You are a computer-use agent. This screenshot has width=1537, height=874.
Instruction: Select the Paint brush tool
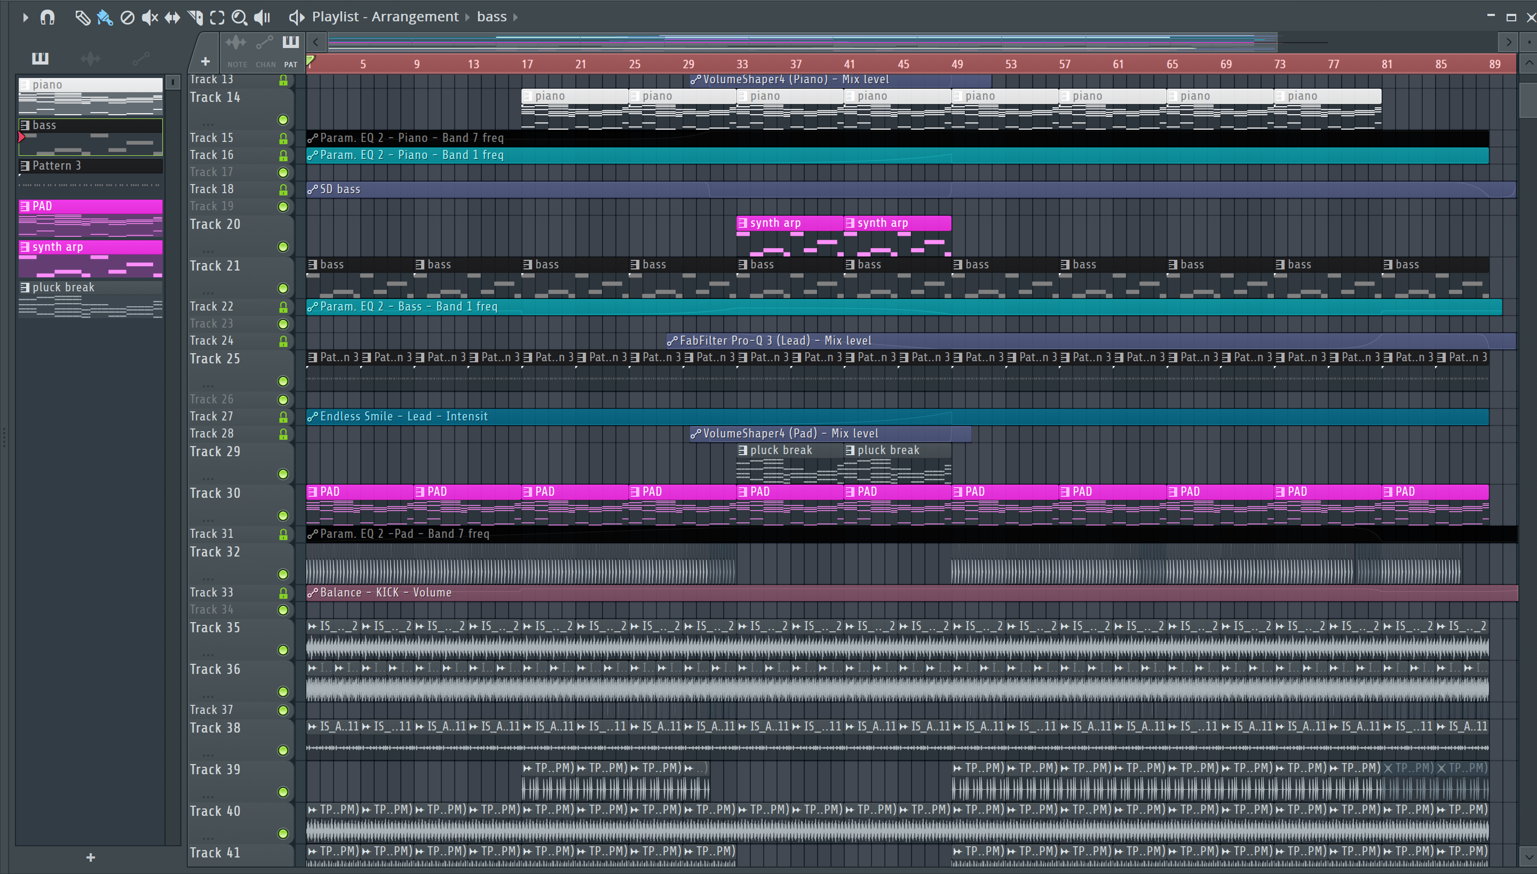[x=105, y=18]
